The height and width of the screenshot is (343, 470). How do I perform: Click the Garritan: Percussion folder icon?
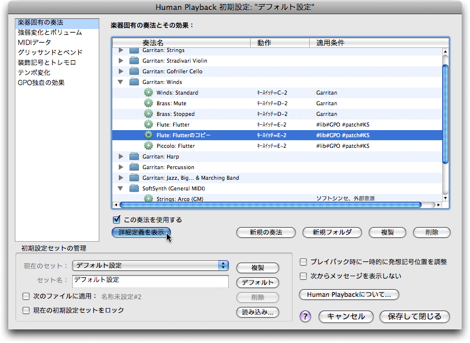(134, 167)
